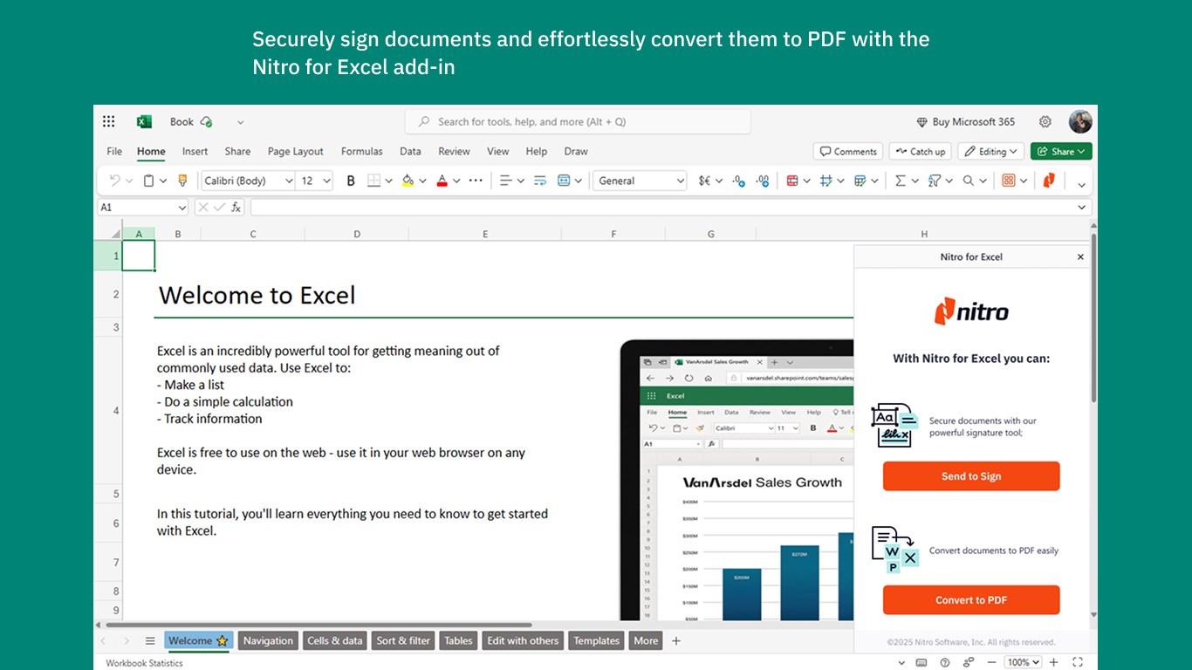Click the Cell Styles icon
The image size is (1192, 670).
point(826,181)
